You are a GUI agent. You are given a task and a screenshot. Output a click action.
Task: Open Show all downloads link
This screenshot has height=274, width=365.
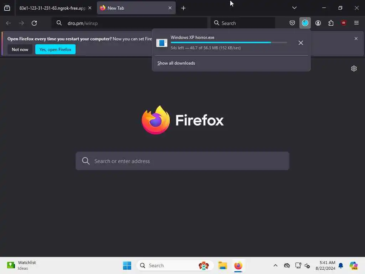(176, 63)
